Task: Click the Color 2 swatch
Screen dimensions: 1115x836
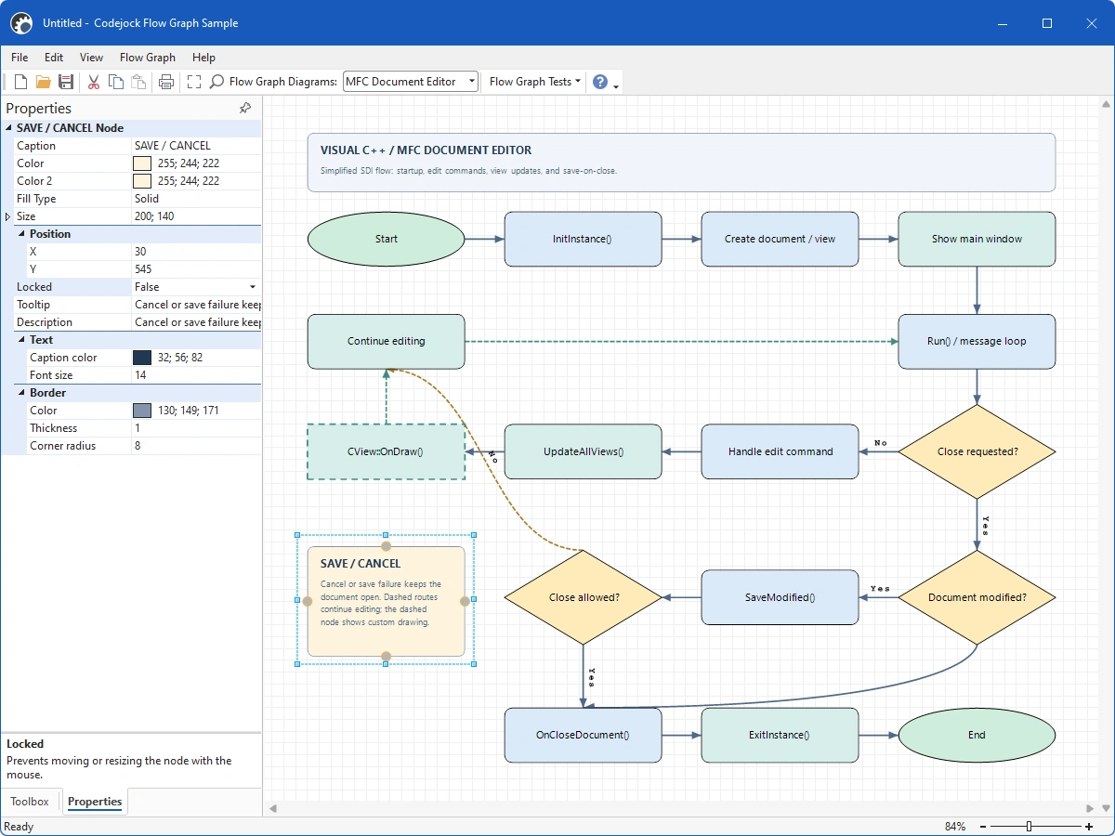Action: 142,181
